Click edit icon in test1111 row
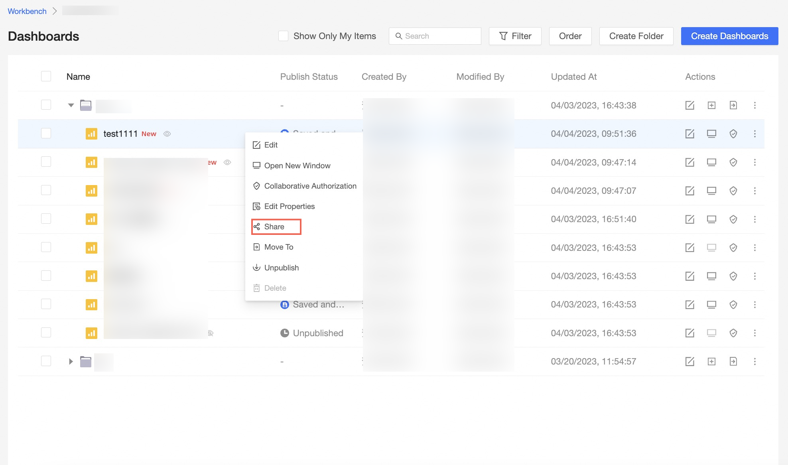Viewport: 788px width, 465px height. 689,134
